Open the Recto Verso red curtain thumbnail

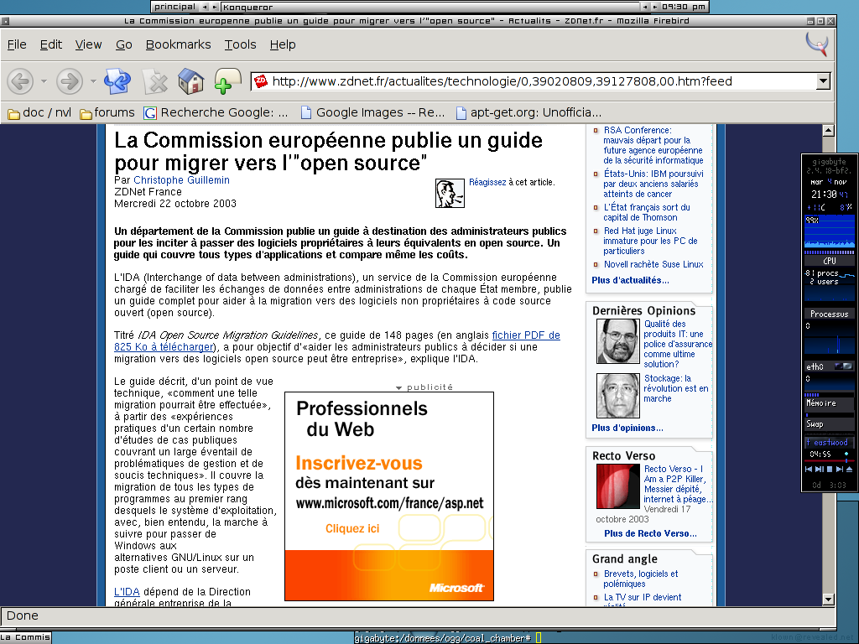(618, 486)
